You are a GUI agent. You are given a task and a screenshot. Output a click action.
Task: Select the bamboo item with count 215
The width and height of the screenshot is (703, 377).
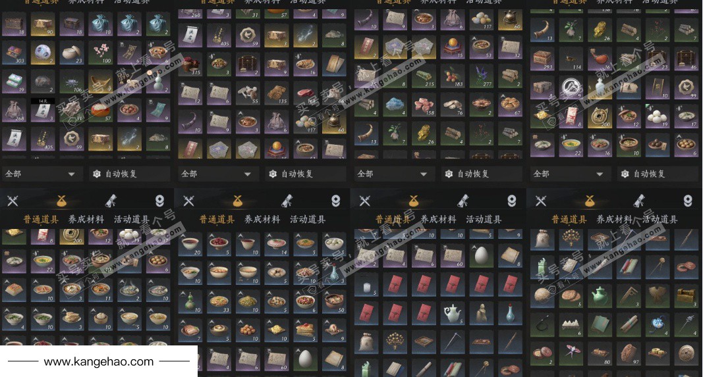pyautogui.click(x=424, y=76)
